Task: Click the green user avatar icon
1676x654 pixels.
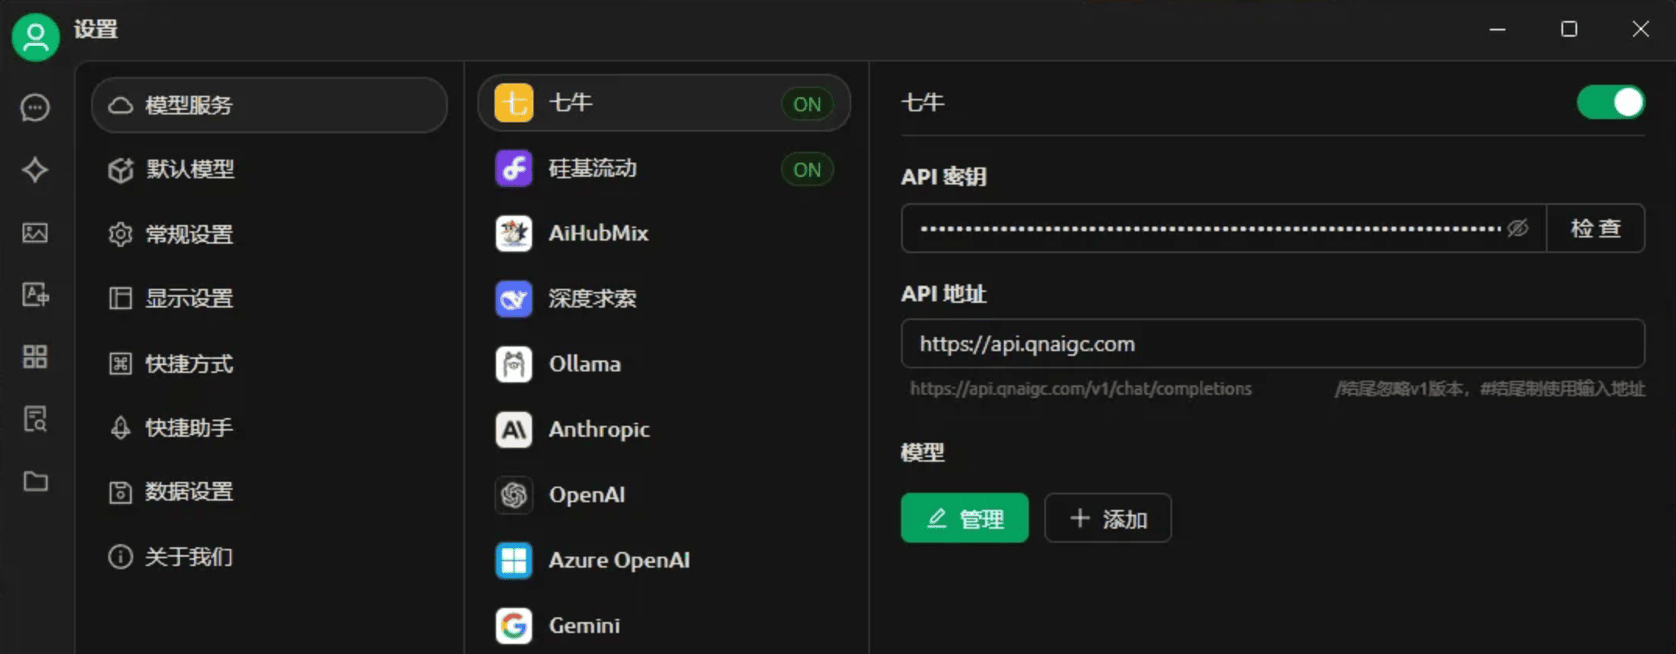Action: [36, 37]
